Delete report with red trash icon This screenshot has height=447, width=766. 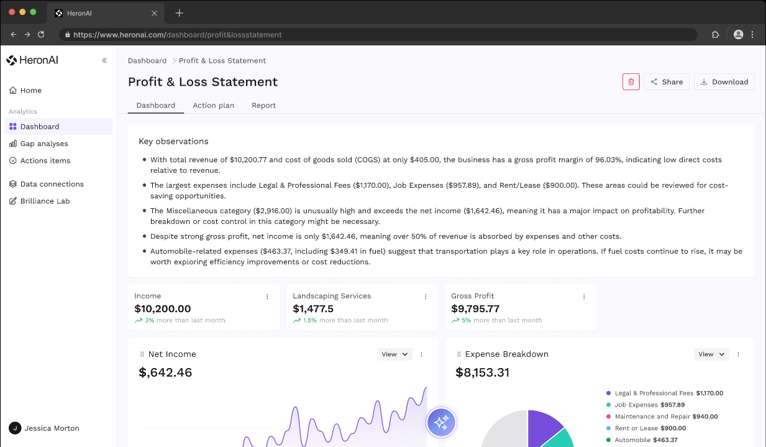tap(631, 81)
